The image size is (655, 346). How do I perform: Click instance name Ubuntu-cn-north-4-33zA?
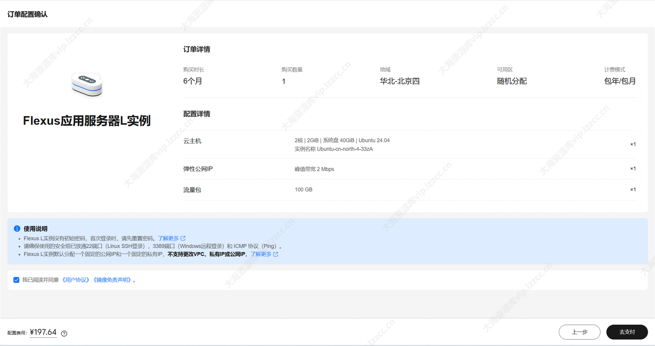345,149
